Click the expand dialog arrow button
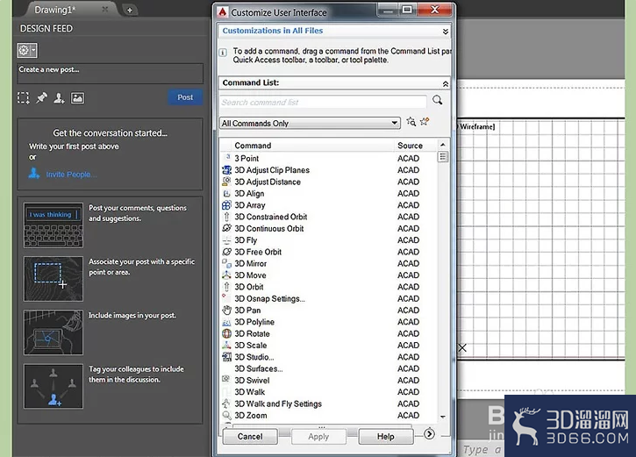This screenshot has width=636, height=457. pyautogui.click(x=429, y=434)
